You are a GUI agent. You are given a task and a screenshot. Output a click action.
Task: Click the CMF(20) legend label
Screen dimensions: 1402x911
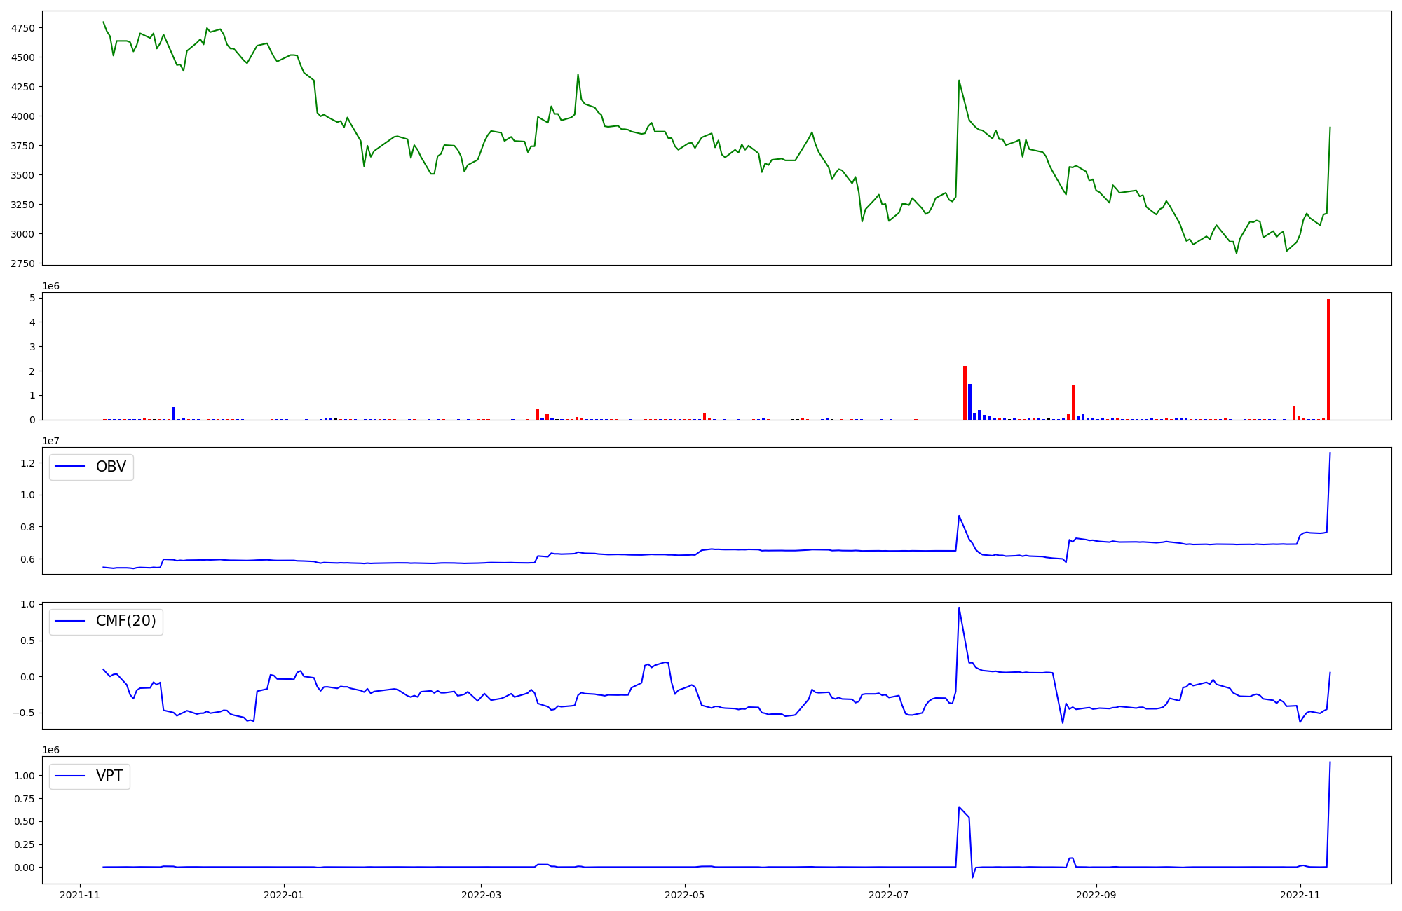[125, 621]
